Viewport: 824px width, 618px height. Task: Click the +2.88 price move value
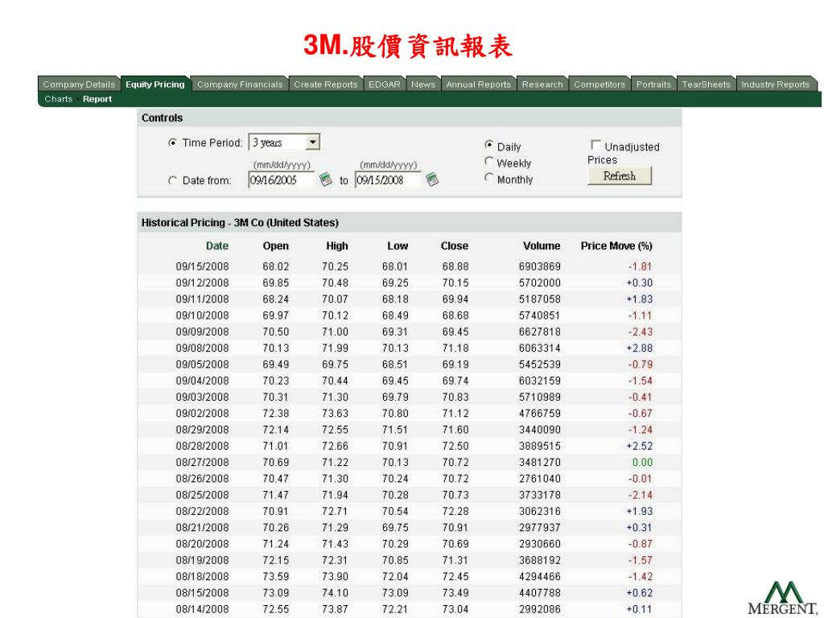click(640, 348)
